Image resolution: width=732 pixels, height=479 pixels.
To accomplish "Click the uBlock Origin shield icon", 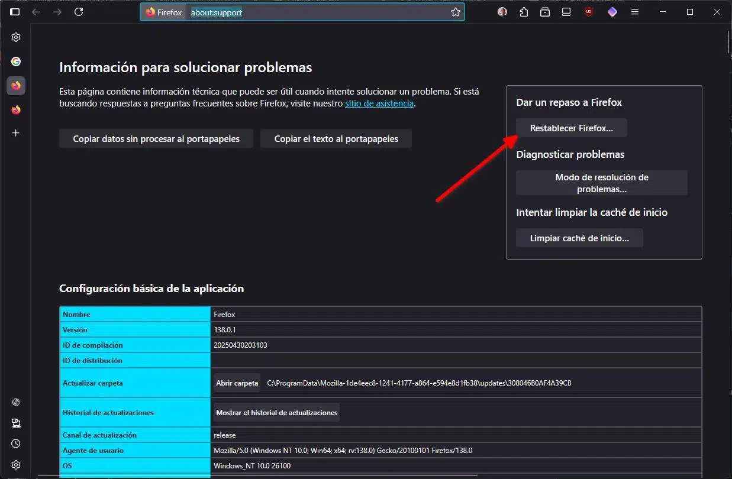I will pyautogui.click(x=588, y=12).
